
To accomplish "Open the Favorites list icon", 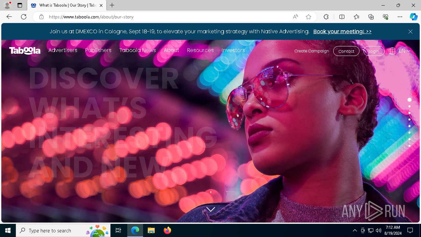I will pyautogui.click(x=357, y=17).
